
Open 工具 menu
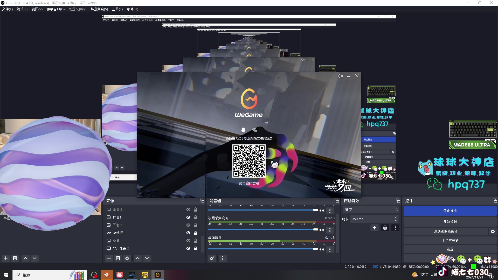(x=117, y=9)
